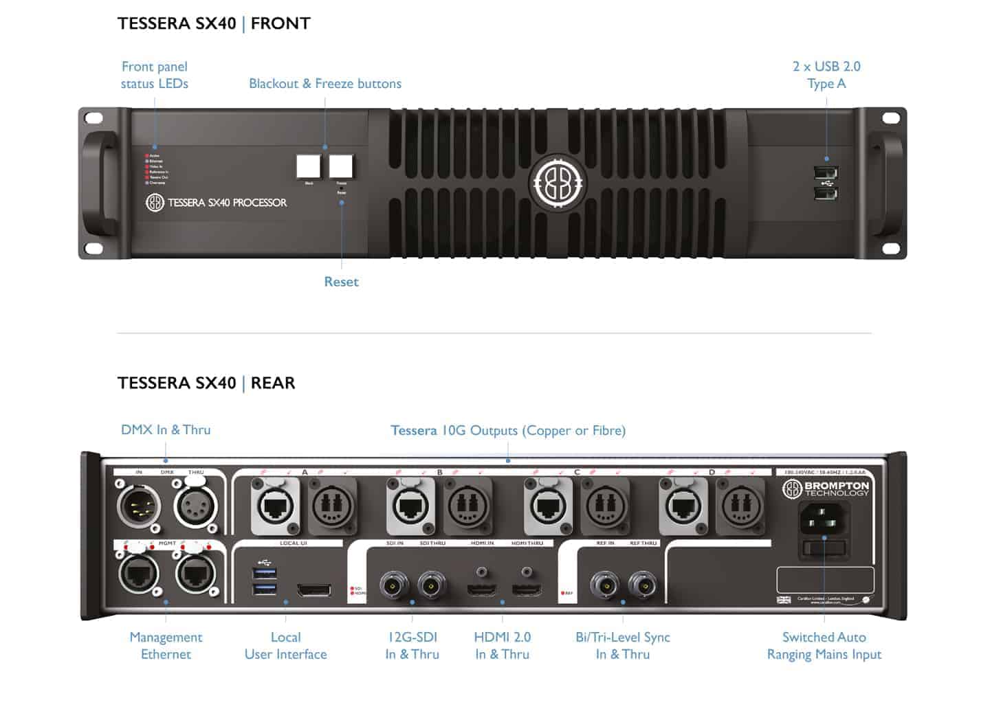Click output D fibre connector
The height and width of the screenshot is (707, 990).
[740, 507]
